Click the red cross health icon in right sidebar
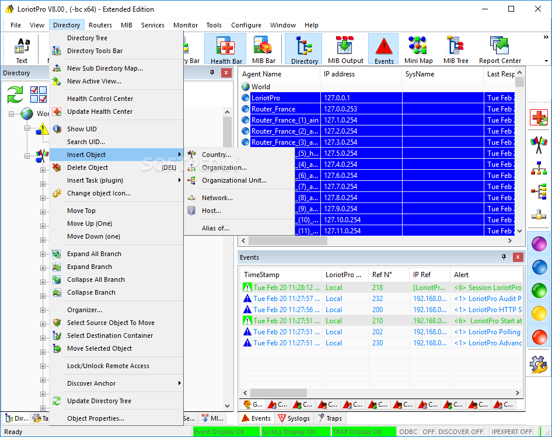The height and width of the screenshot is (437, 552). click(x=539, y=117)
